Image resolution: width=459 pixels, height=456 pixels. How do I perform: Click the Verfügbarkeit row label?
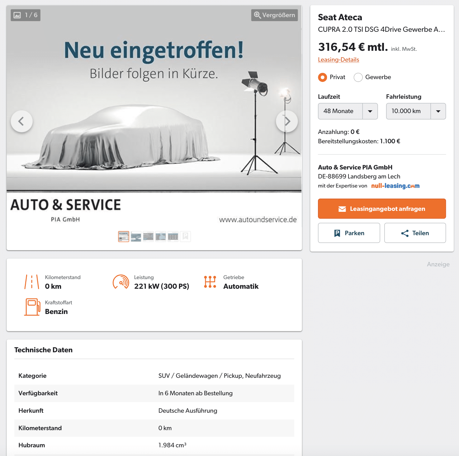(38, 393)
